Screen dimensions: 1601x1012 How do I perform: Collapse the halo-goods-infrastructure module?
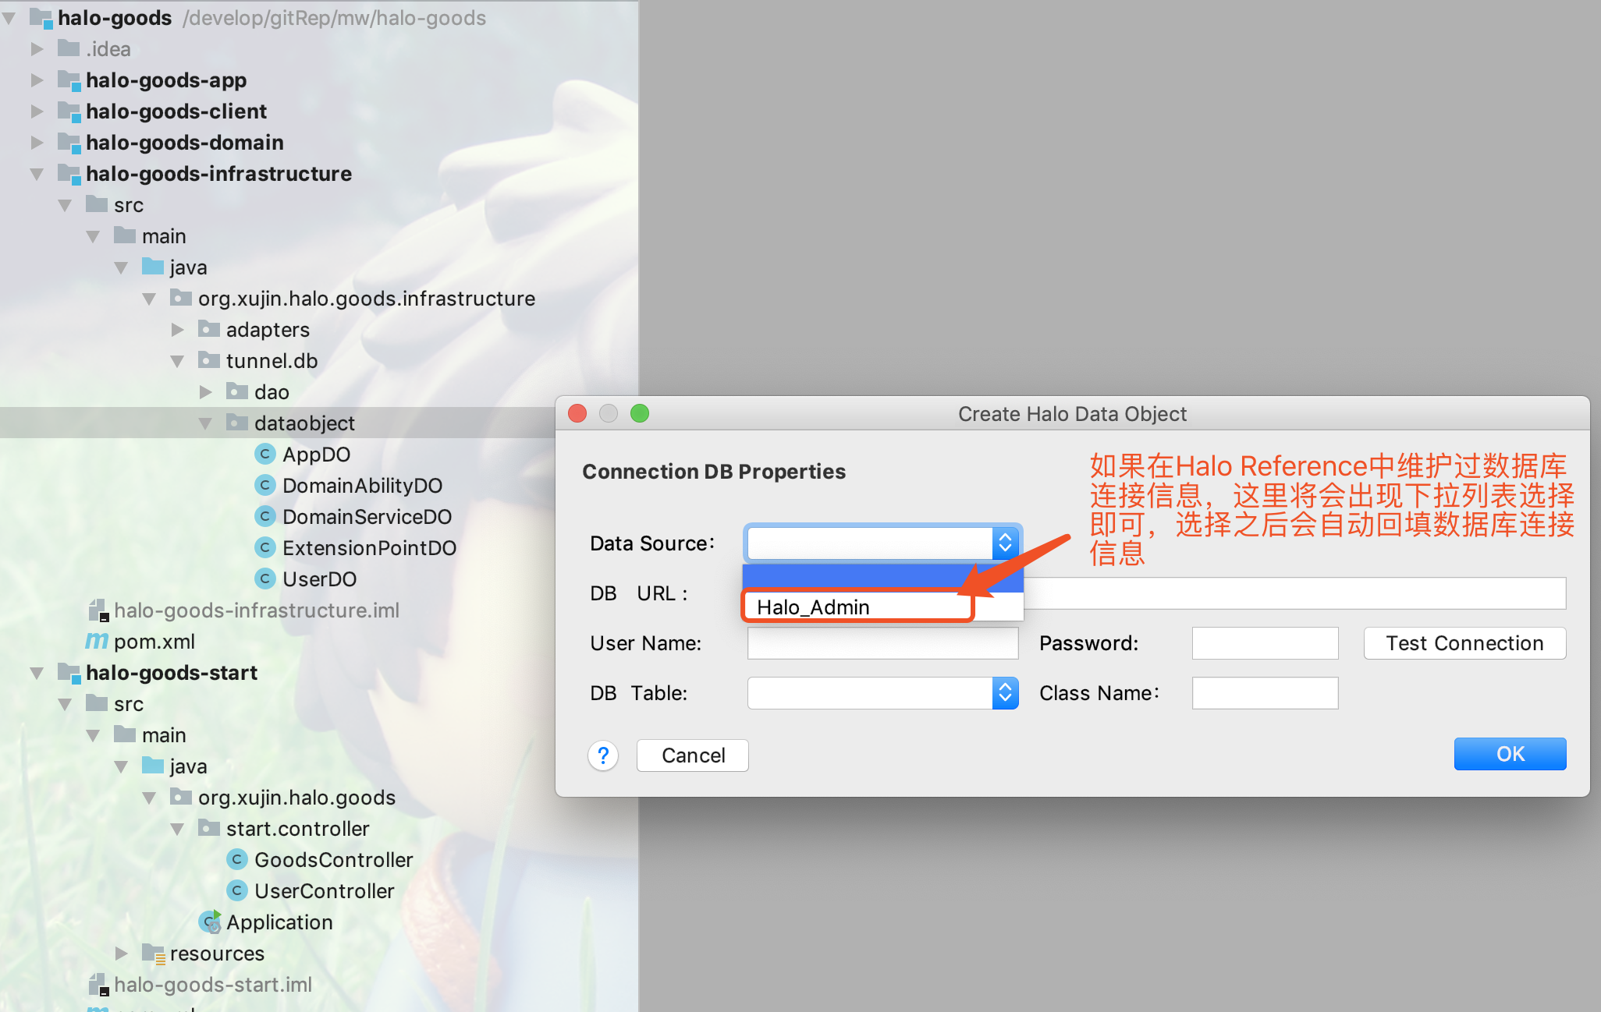(x=37, y=174)
